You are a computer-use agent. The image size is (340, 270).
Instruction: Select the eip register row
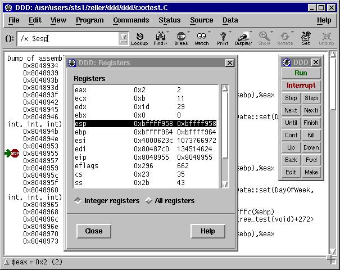coord(146,157)
